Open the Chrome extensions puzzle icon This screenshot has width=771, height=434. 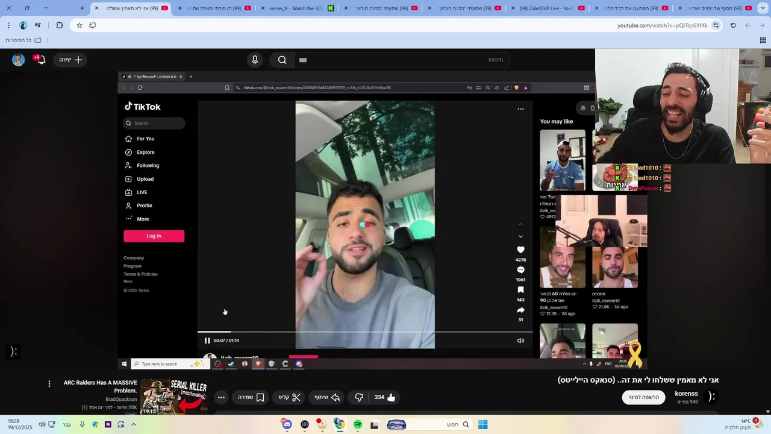[60, 25]
